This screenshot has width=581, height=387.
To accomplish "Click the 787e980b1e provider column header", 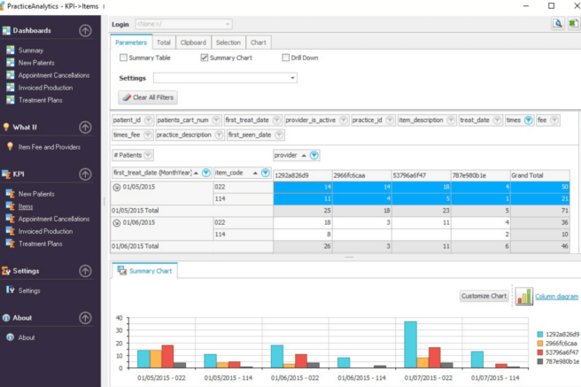I will pos(481,175).
